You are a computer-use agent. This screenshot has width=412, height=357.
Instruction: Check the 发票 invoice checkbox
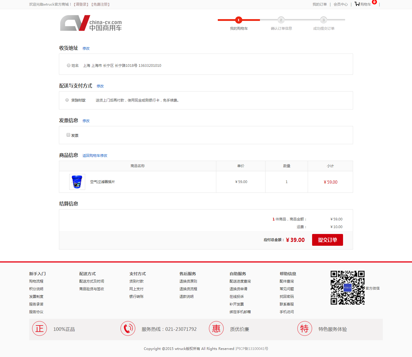[68, 135]
